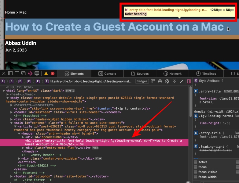The image size is (239, 183).
Task: Collapse the html lang="en-US" node
Action: click(x=3, y=91)
